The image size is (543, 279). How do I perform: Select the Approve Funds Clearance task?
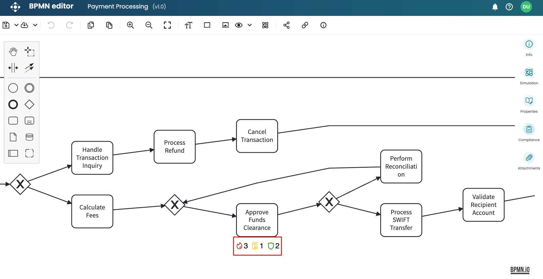coord(257,220)
